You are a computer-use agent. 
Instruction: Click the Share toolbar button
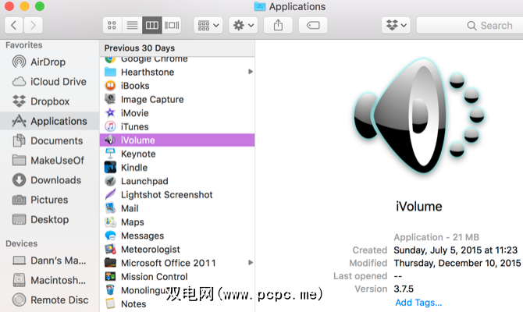coord(279,26)
